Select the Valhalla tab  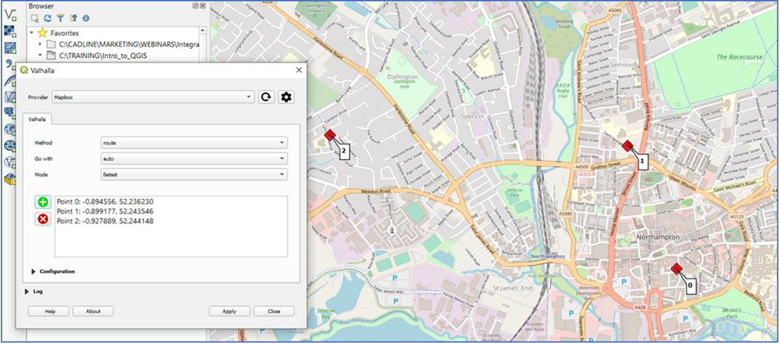(x=38, y=119)
